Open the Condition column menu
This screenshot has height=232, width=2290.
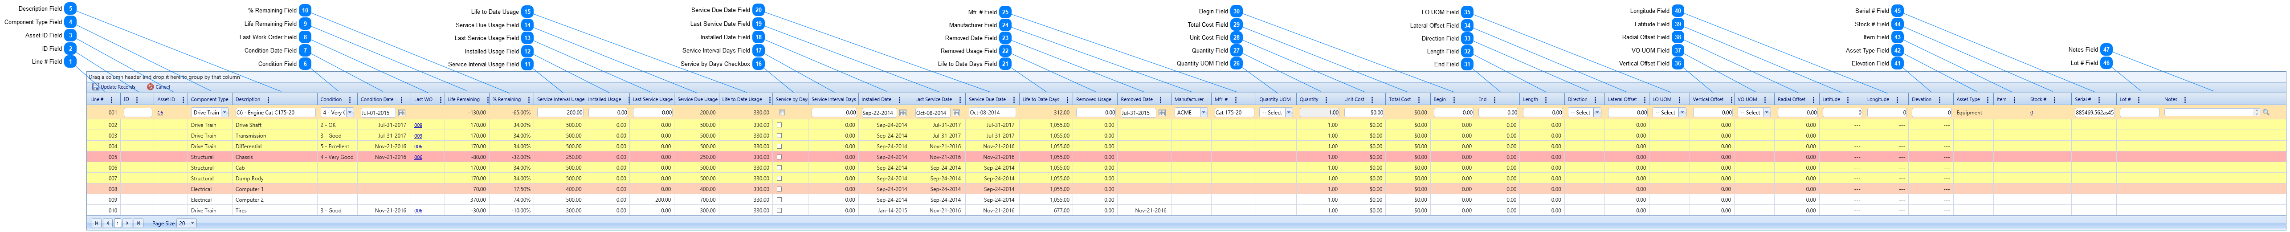[350, 100]
